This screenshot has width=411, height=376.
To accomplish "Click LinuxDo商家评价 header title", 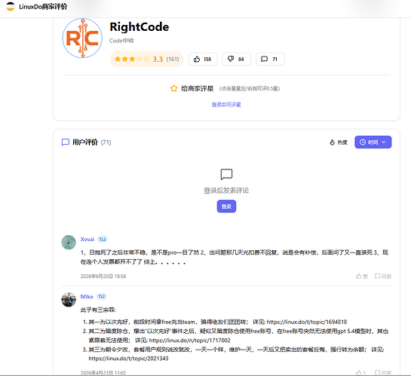I will click(43, 7).
